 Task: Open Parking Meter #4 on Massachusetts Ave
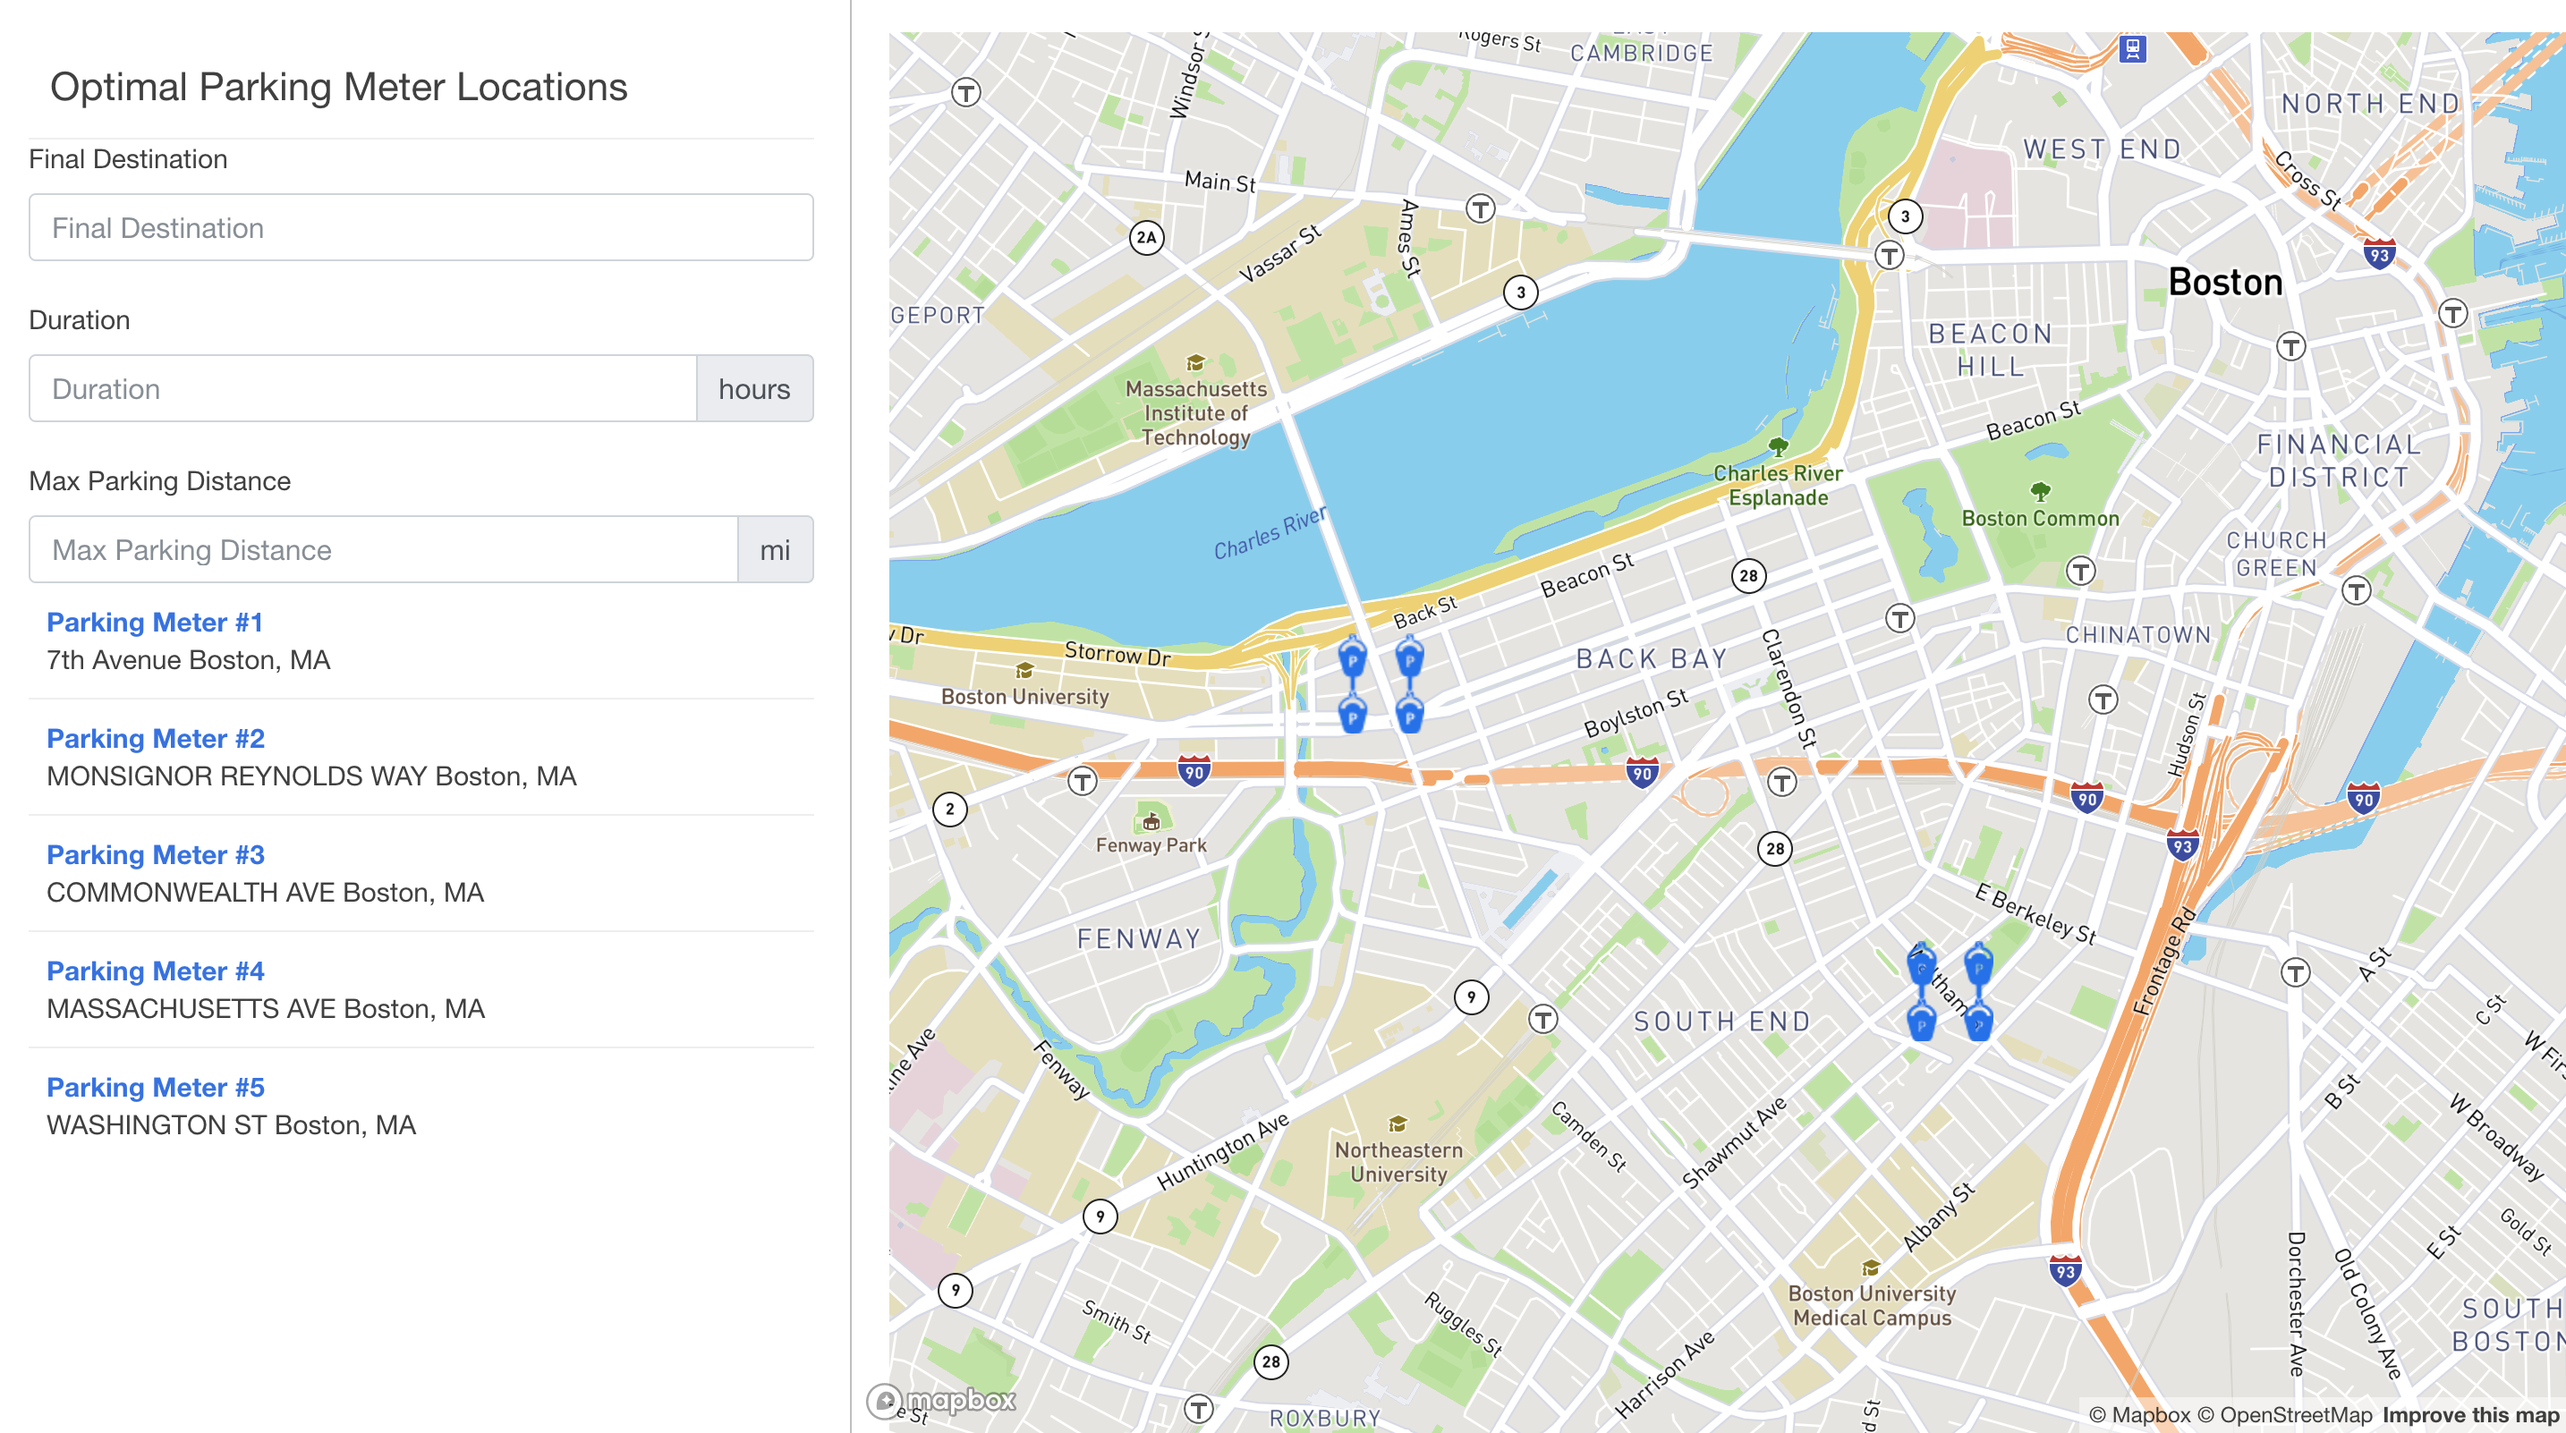pyautogui.click(x=156, y=971)
